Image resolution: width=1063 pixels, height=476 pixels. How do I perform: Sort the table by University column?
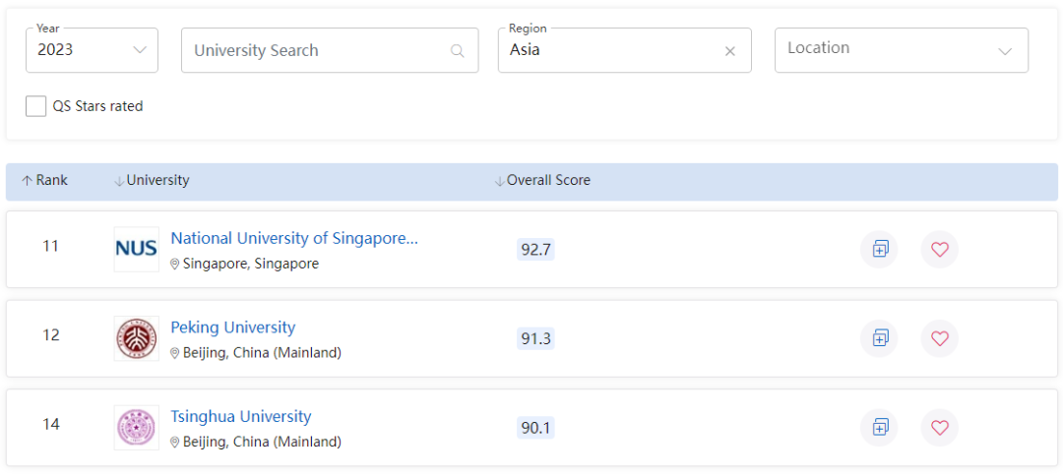[x=152, y=181]
